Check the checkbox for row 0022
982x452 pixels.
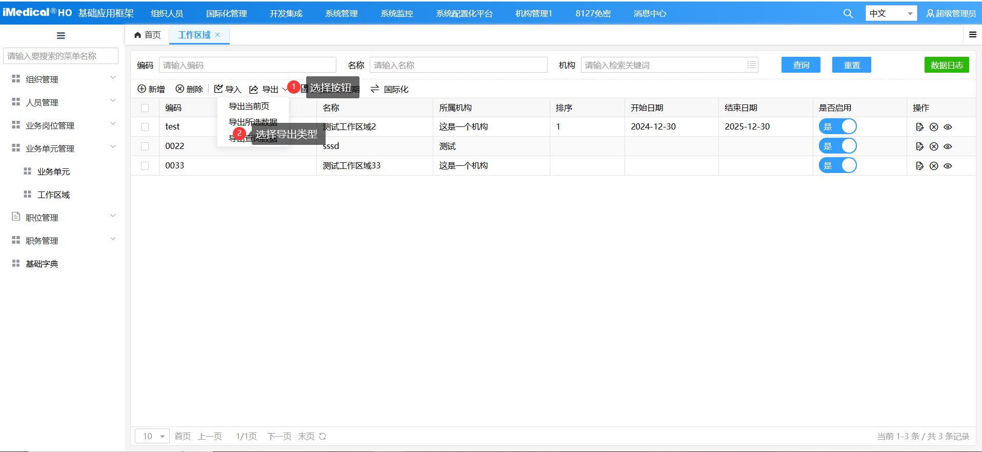(145, 146)
